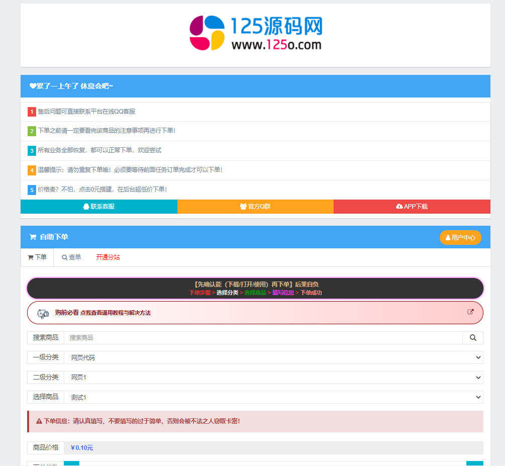Click the 125源码网 site logo

point(256,33)
